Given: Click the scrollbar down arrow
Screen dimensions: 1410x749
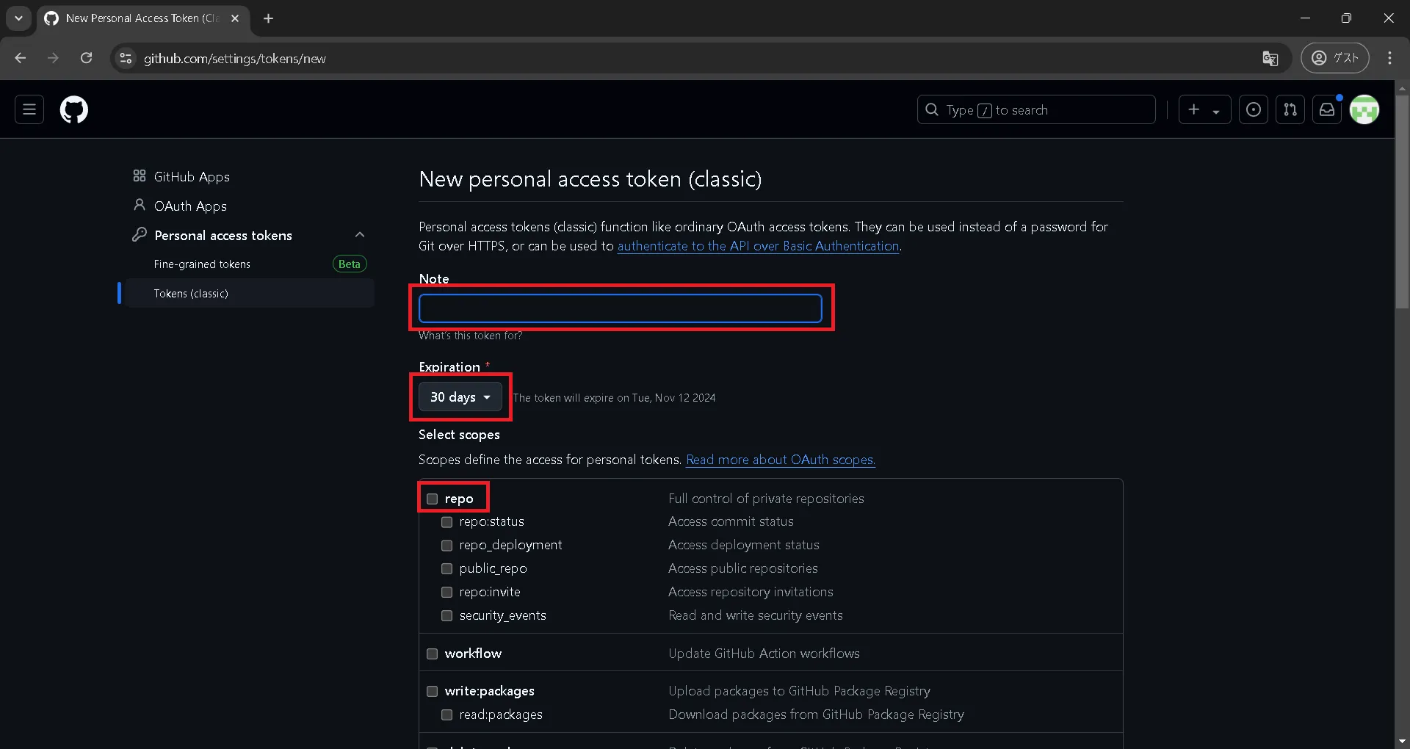Looking at the screenshot, I should click(1402, 742).
